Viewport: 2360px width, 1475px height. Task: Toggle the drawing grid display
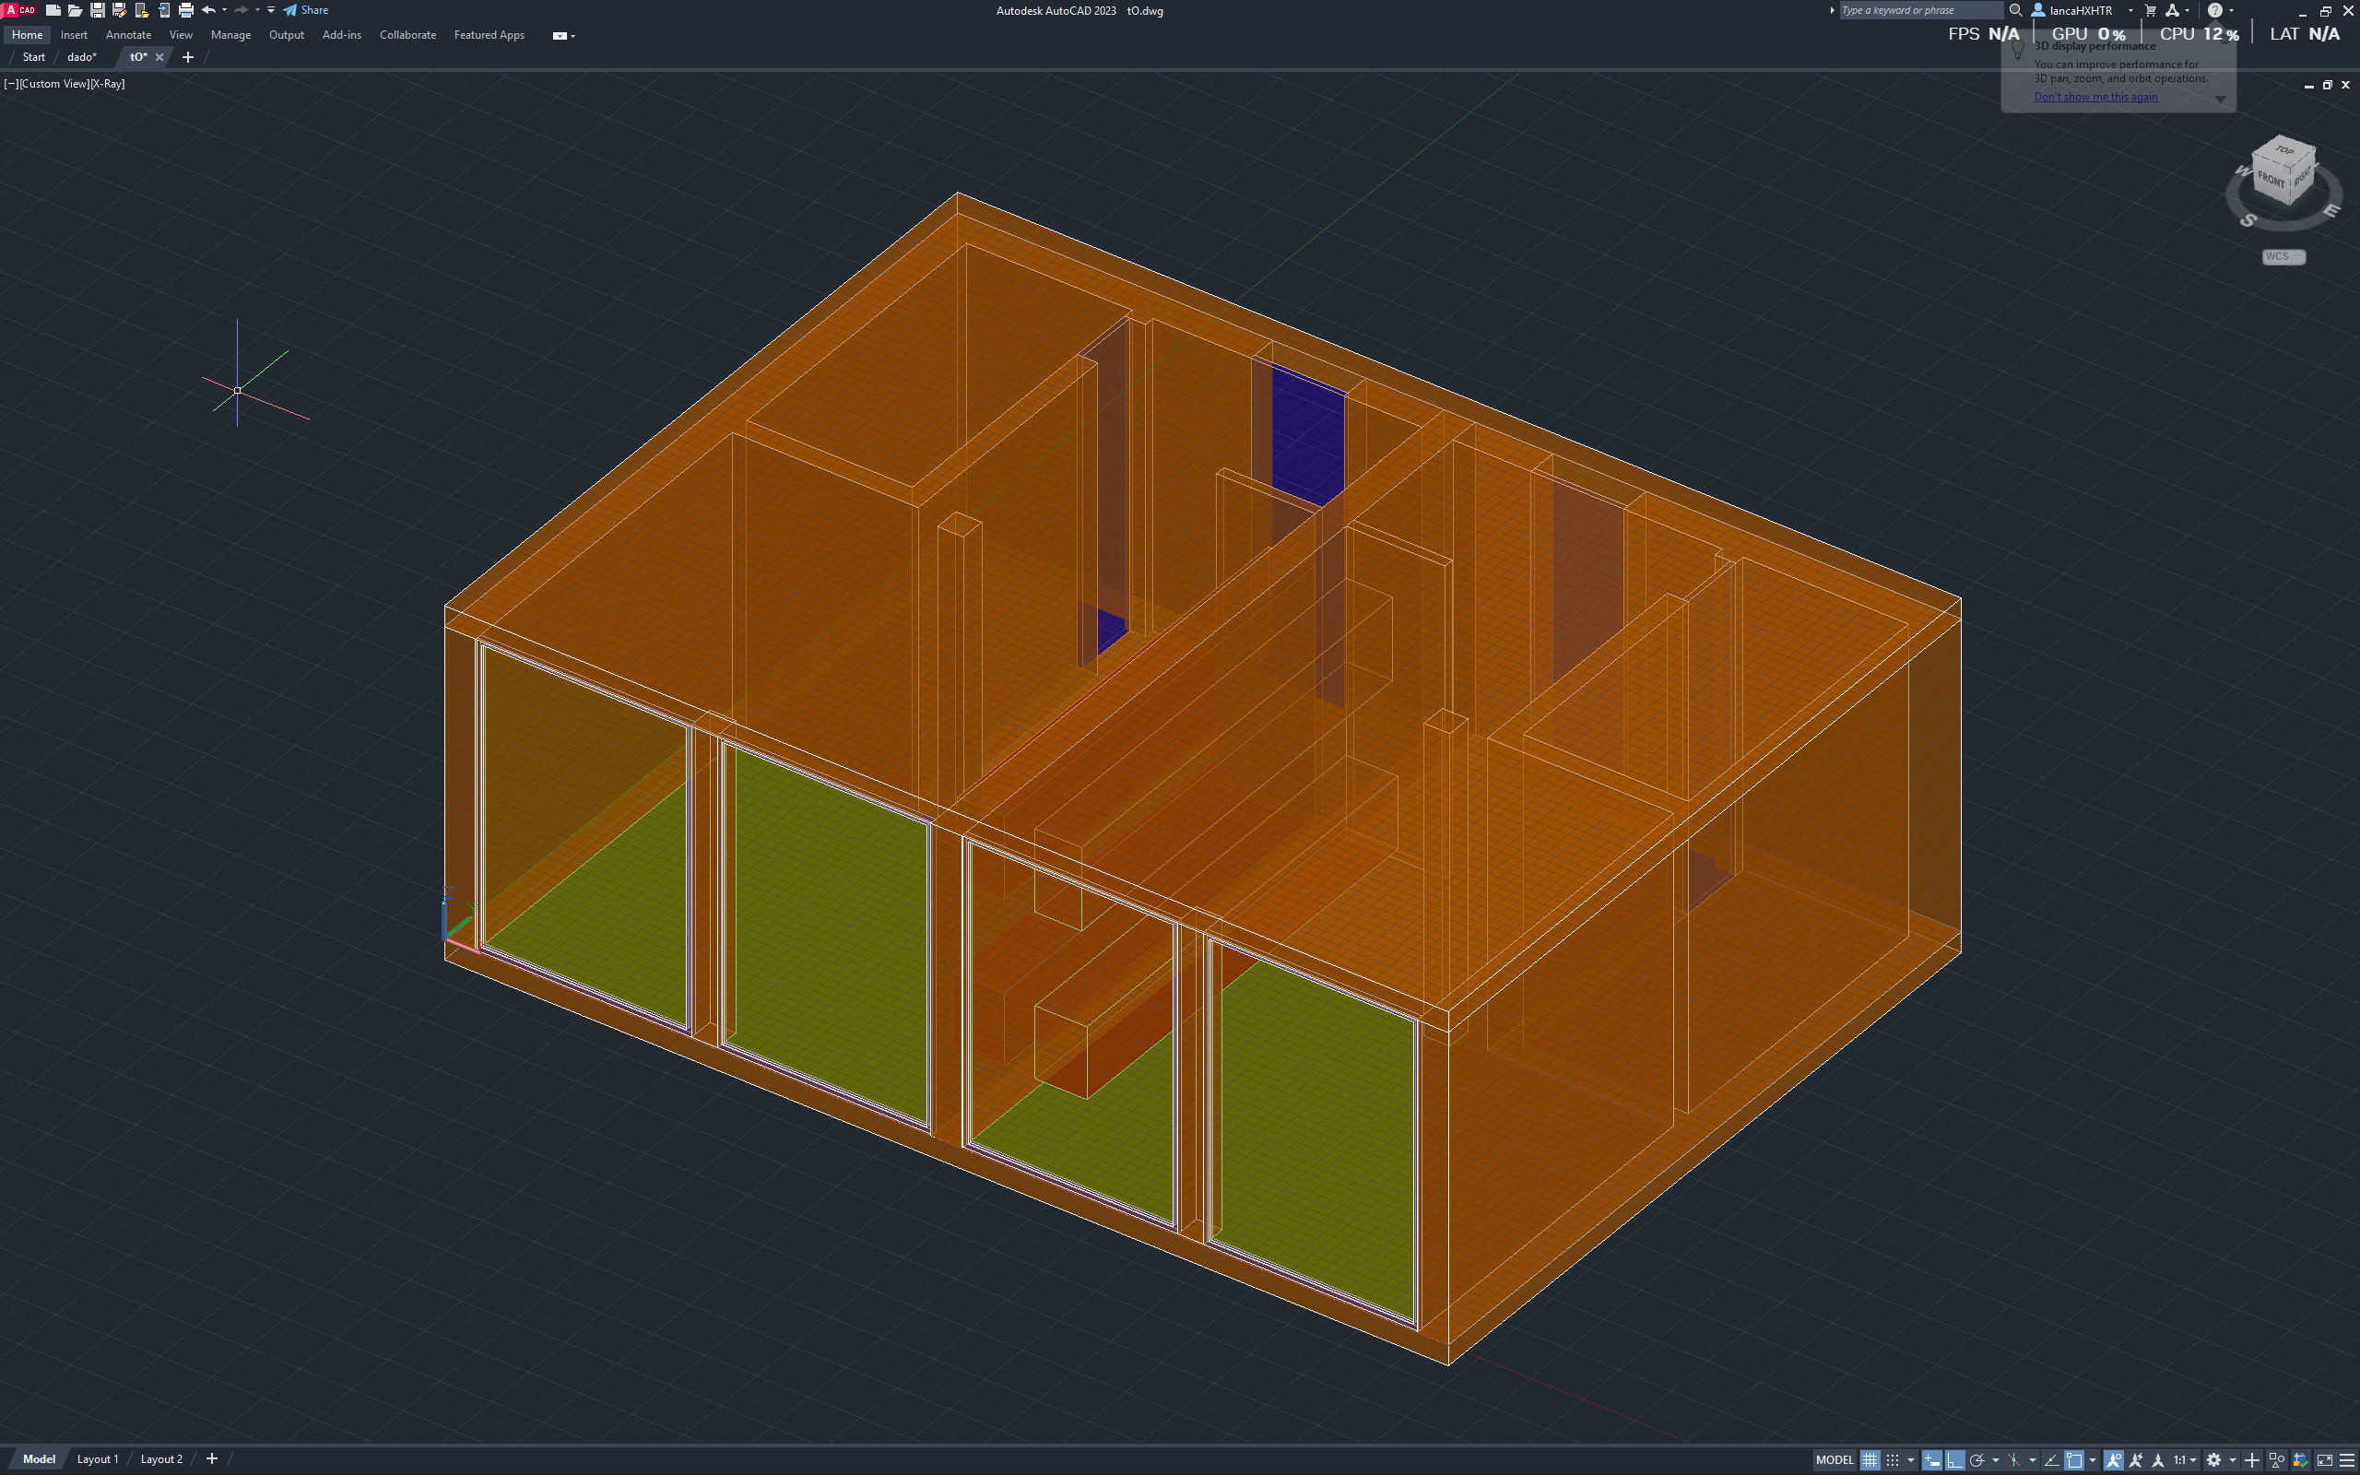click(x=1870, y=1460)
